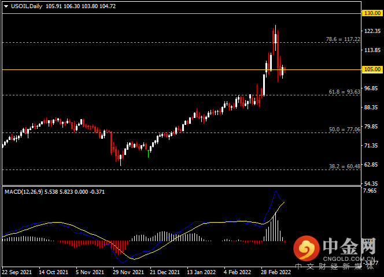The image size is (384, 277).
Task: Select the 105.00 yellow price label
Action: coord(372,69)
